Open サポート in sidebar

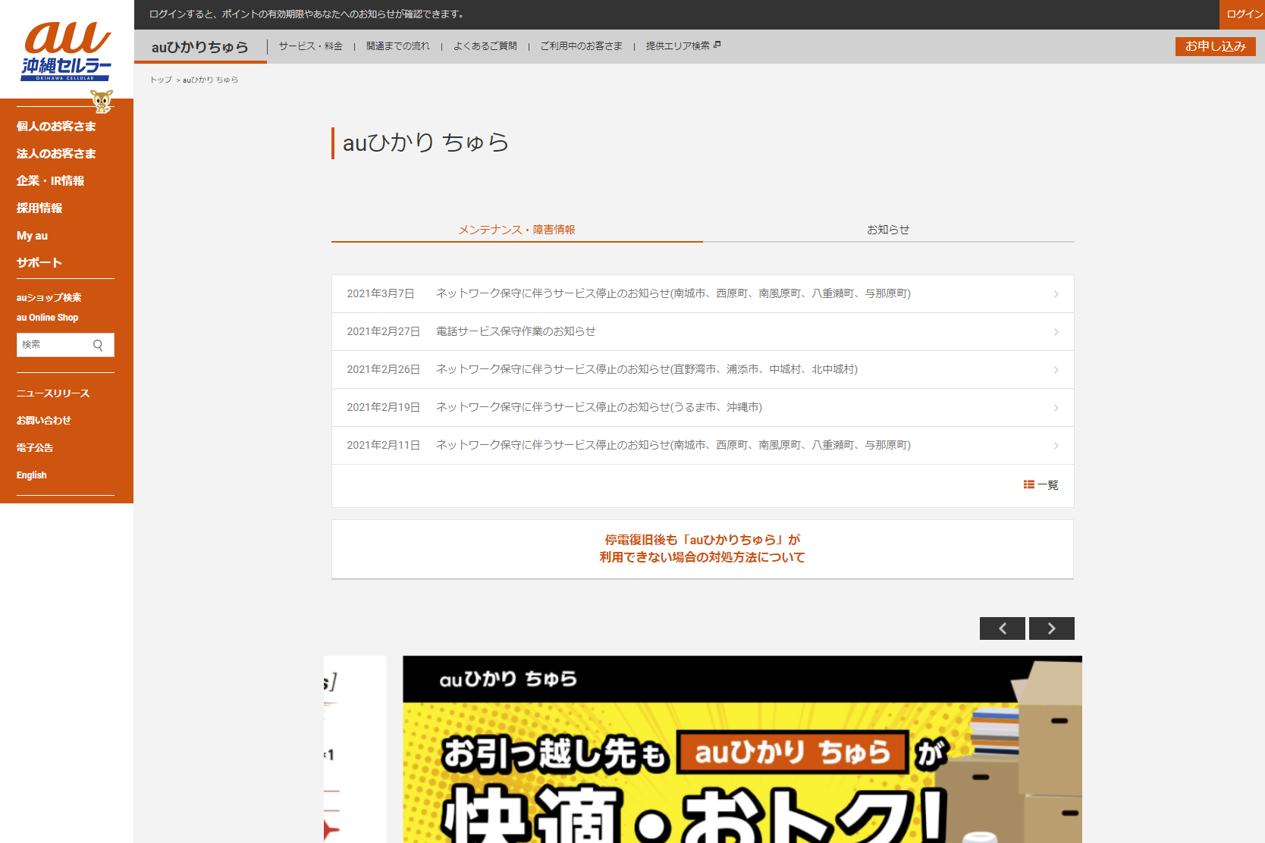39,262
